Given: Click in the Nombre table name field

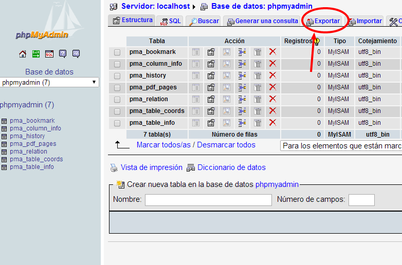Looking at the screenshot, I should tap(208, 200).
